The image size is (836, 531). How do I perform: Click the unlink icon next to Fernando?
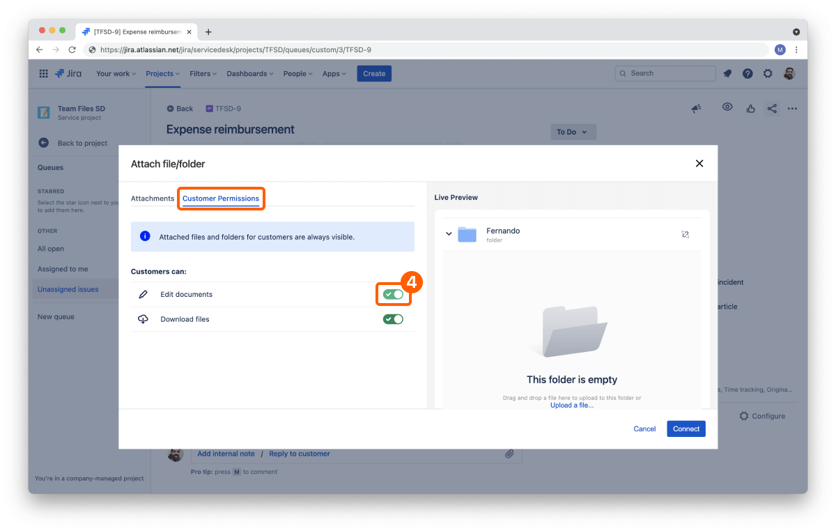click(x=686, y=234)
